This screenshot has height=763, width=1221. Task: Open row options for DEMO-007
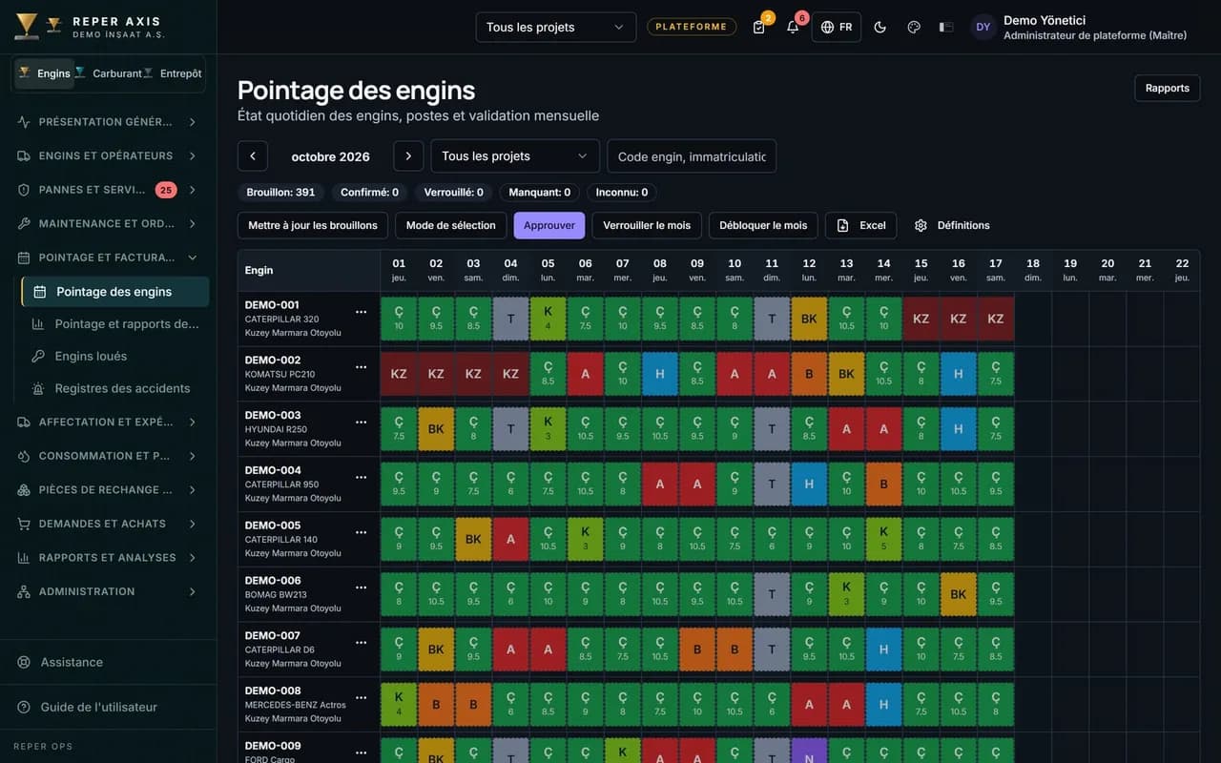(x=361, y=642)
